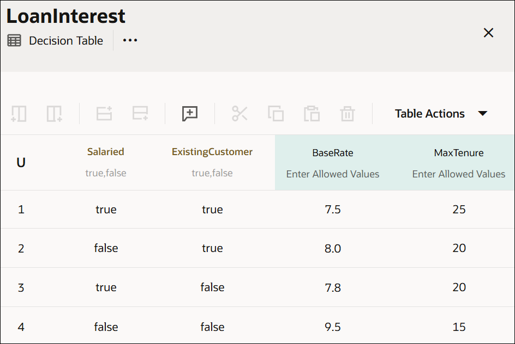The height and width of the screenshot is (344, 515).
Task: Click Salaried value true in row 1
Action: tap(106, 210)
